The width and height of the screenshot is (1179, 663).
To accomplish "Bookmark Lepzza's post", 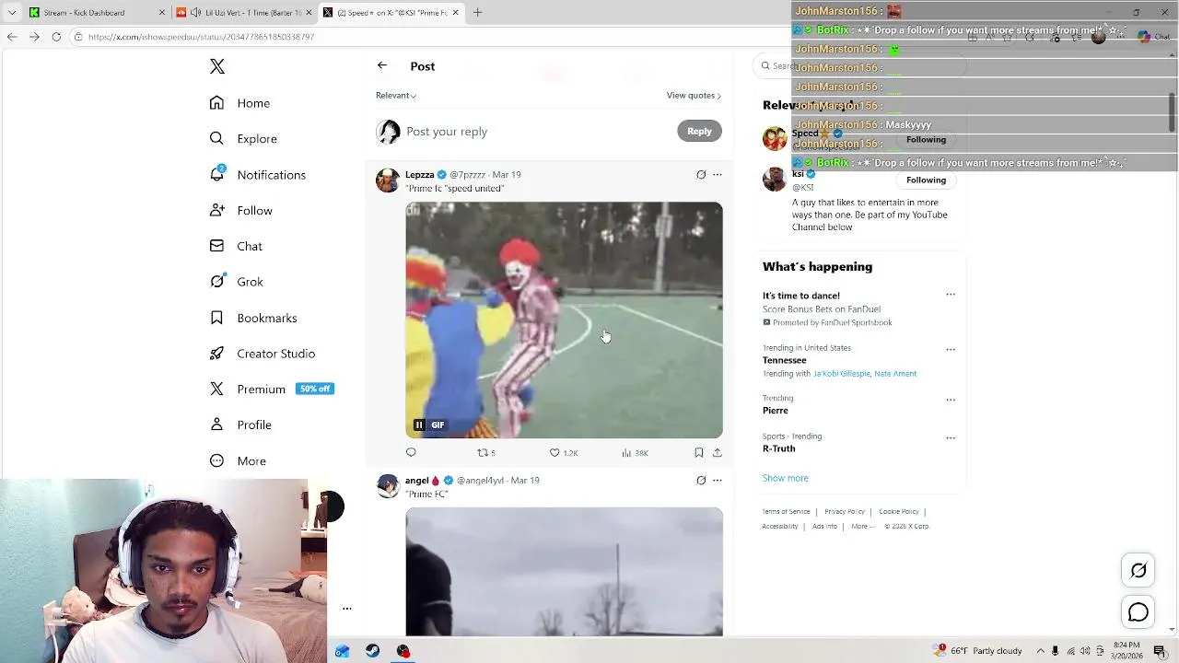I will (699, 452).
